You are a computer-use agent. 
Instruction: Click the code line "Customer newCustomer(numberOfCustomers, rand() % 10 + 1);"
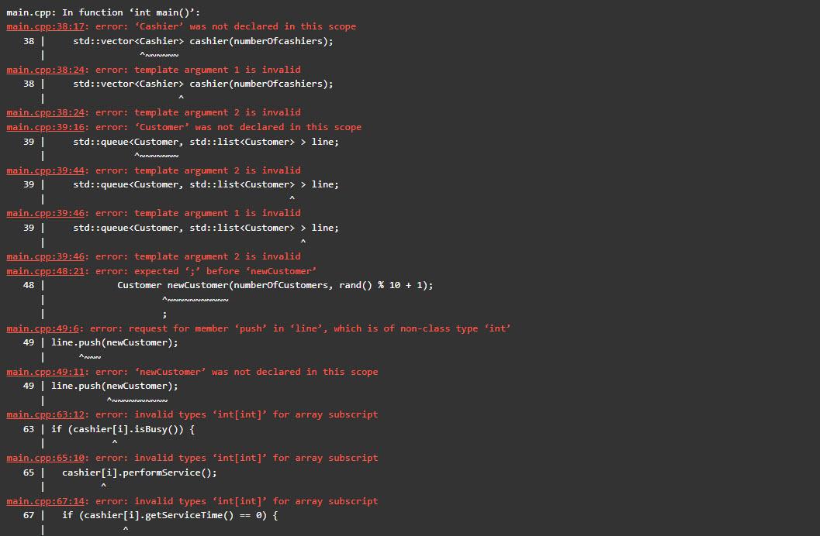[x=275, y=286]
